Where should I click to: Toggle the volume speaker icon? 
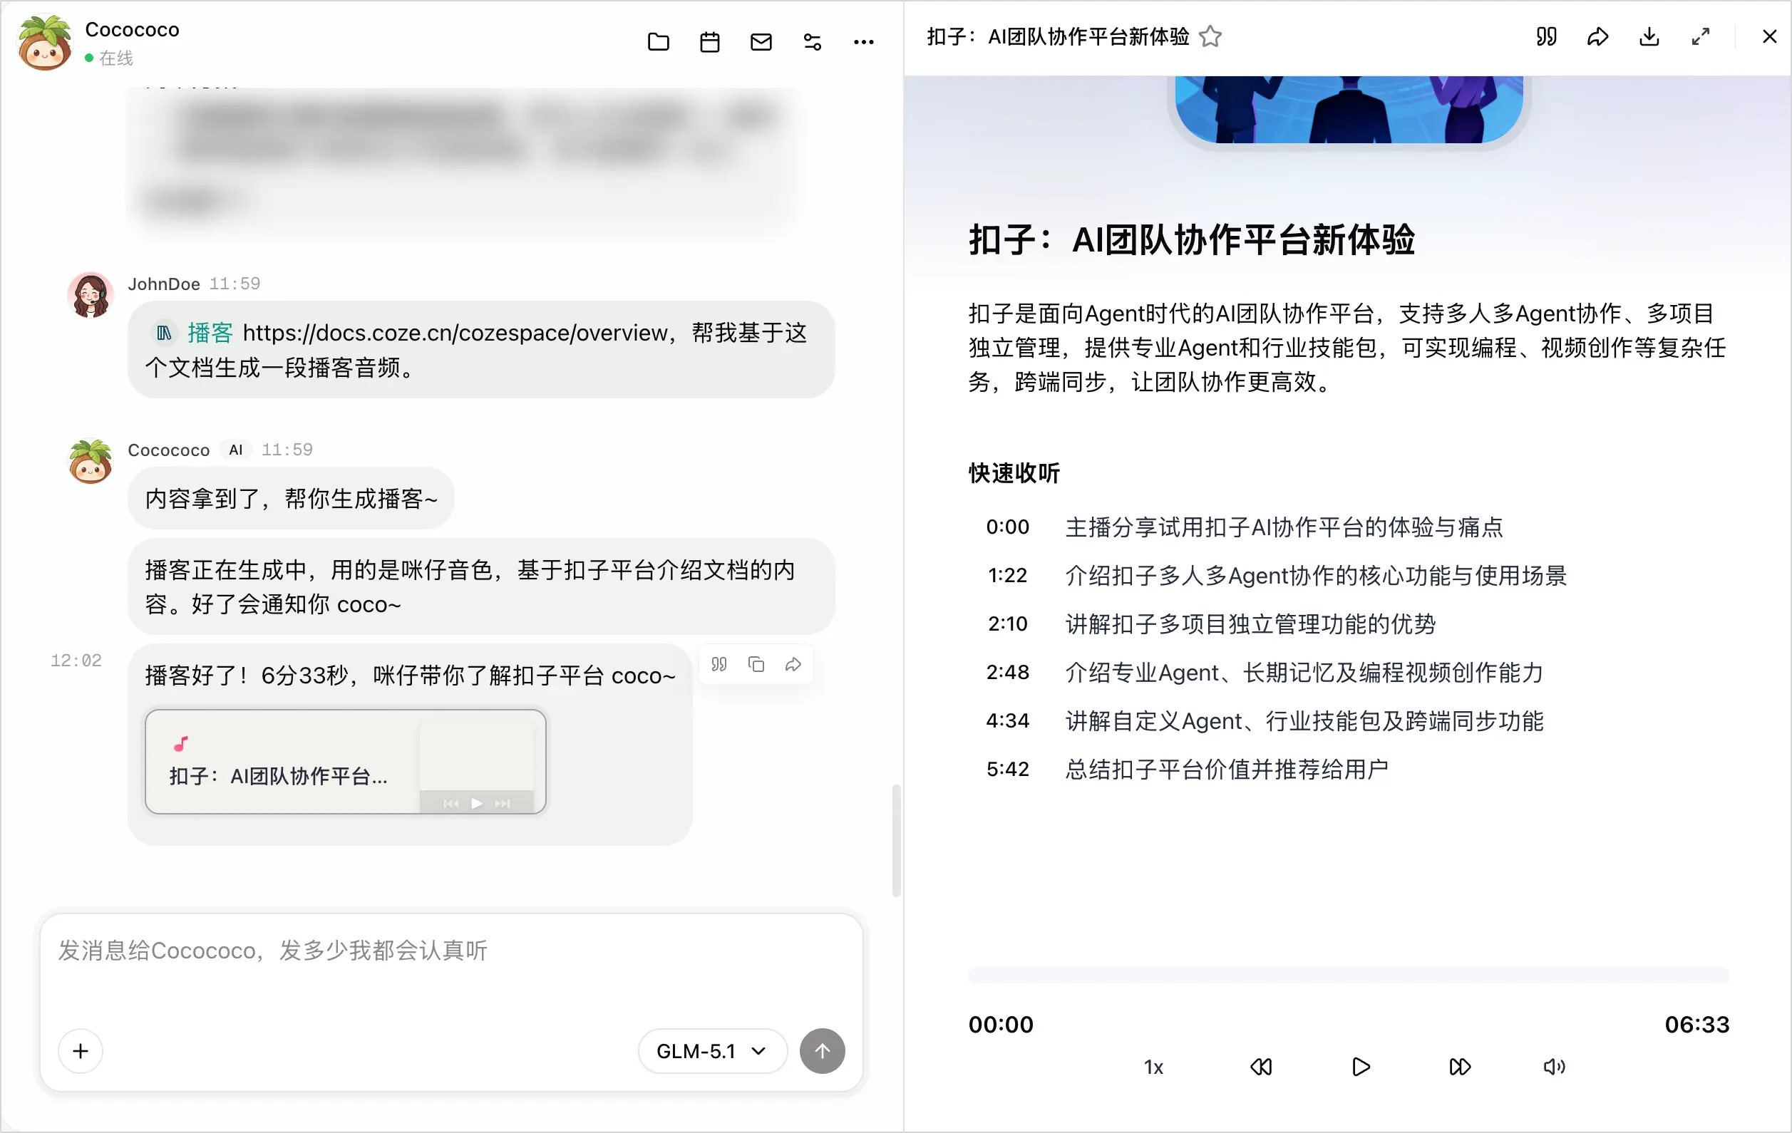point(1554,1067)
